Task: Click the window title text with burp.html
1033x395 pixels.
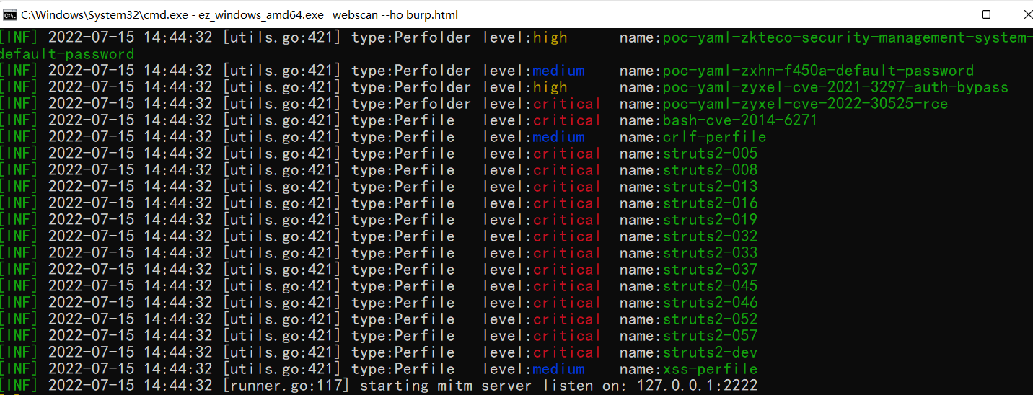Action: coord(239,14)
